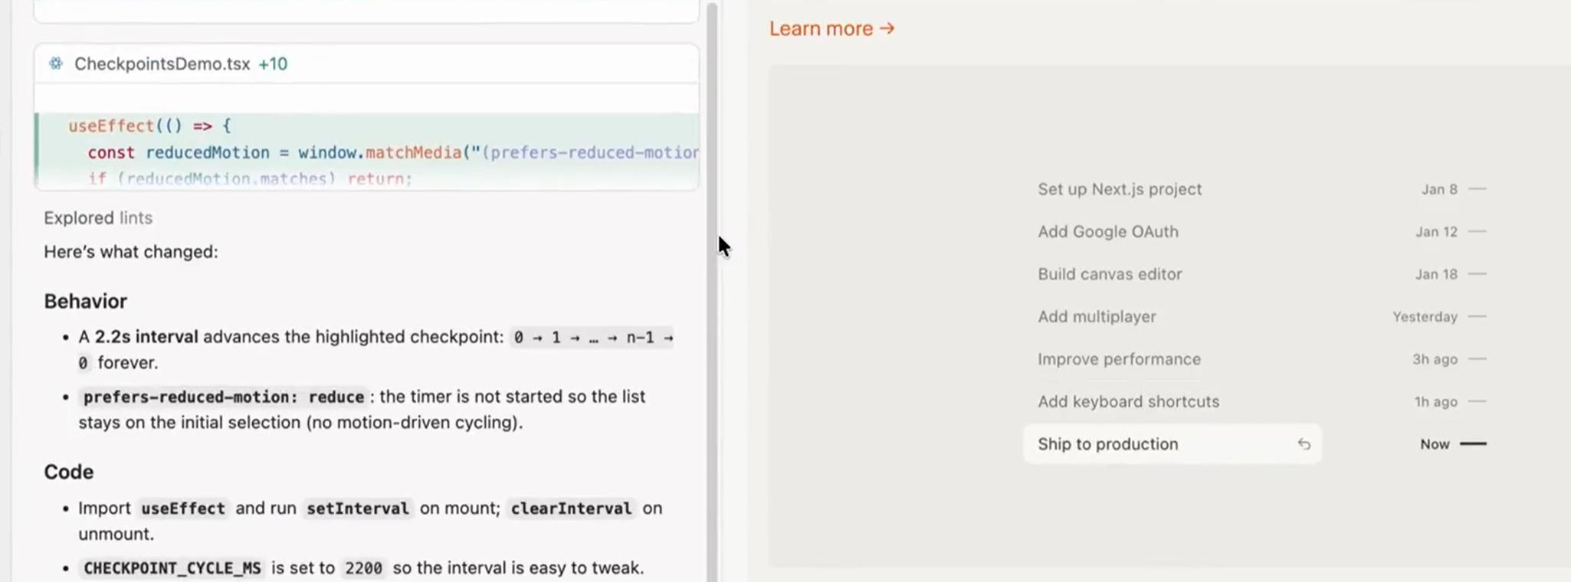Select the Build canvas editor checkpoint
1571x582 pixels.
(1110, 274)
